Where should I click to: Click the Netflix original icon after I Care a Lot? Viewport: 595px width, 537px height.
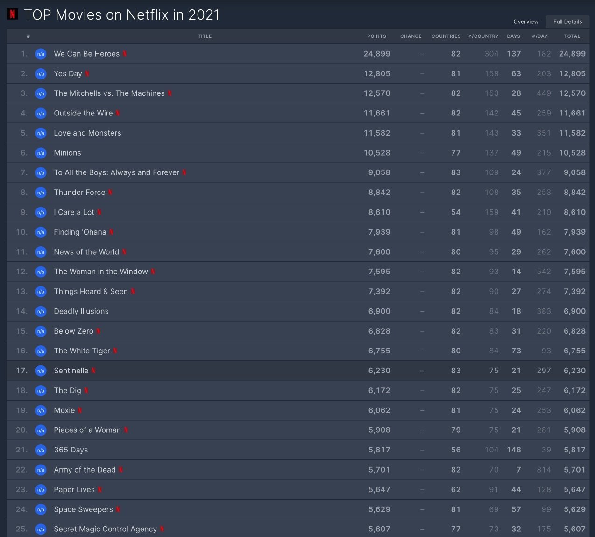[99, 212]
